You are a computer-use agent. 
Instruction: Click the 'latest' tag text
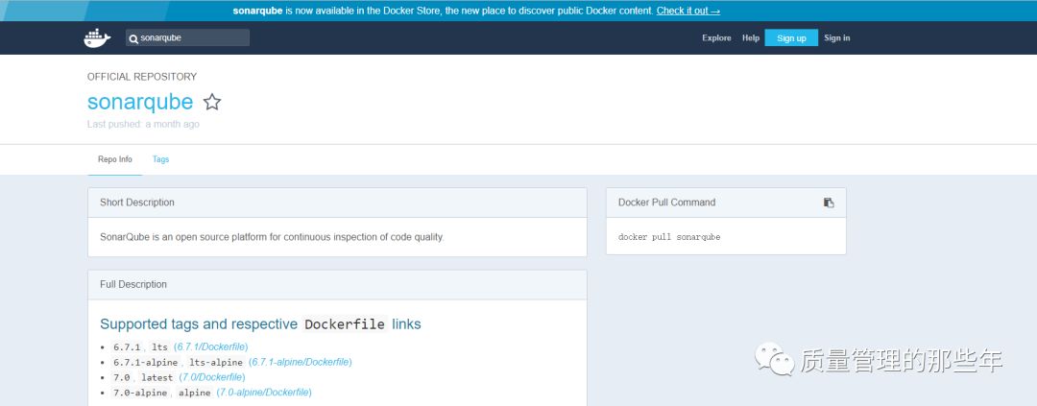pos(157,377)
